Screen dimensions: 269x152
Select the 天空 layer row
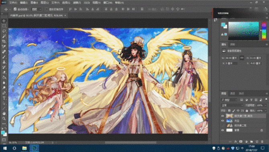(243, 121)
